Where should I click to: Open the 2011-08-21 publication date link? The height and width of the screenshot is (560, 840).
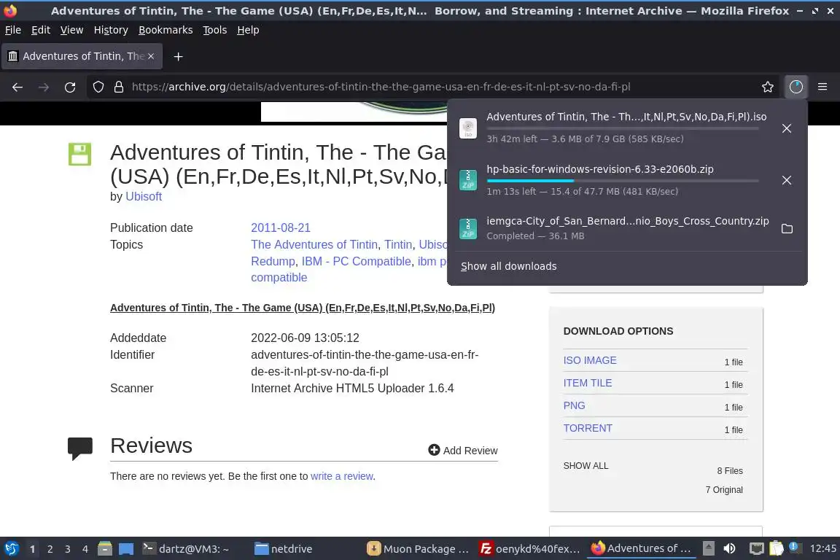[x=281, y=227]
